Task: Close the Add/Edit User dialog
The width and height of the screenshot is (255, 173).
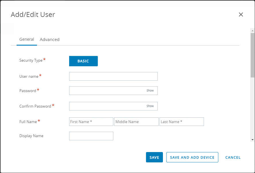Action: [x=241, y=14]
